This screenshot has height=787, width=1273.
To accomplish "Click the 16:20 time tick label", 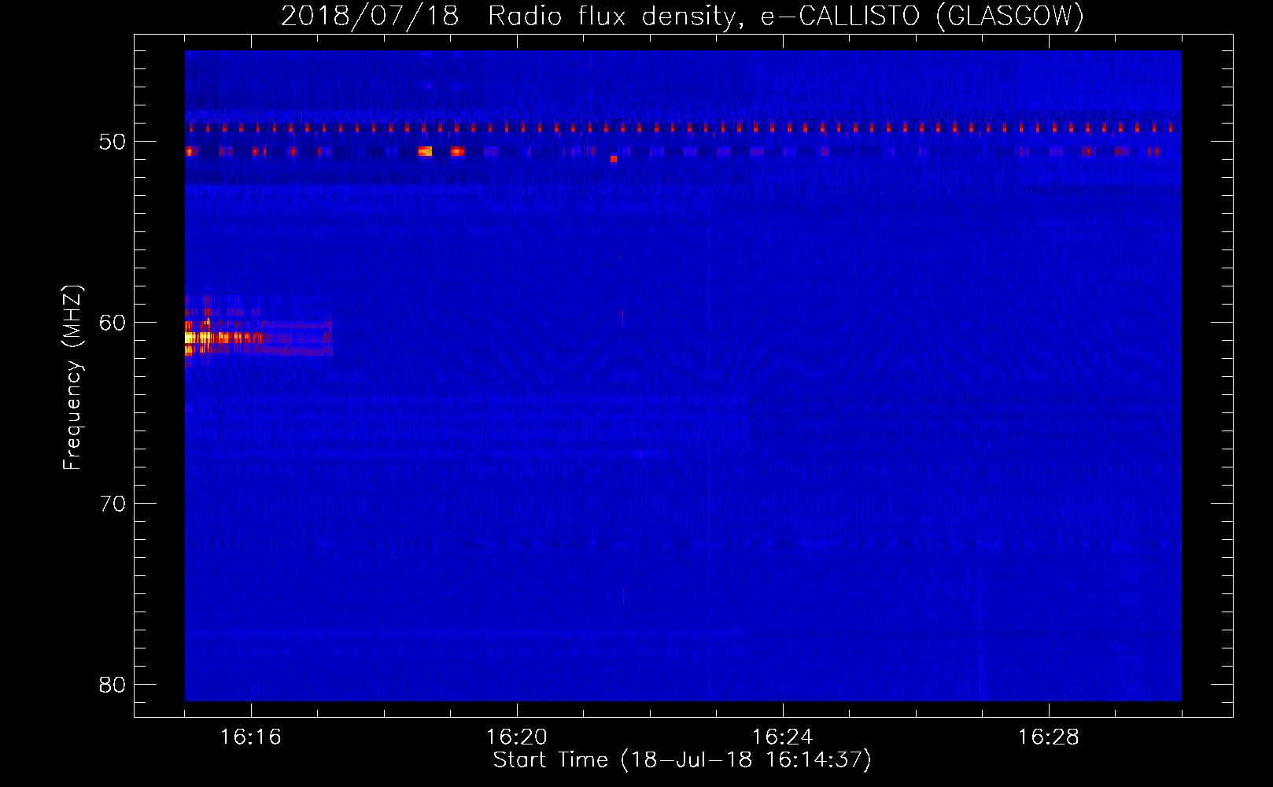I will pyautogui.click(x=516, y=737).
